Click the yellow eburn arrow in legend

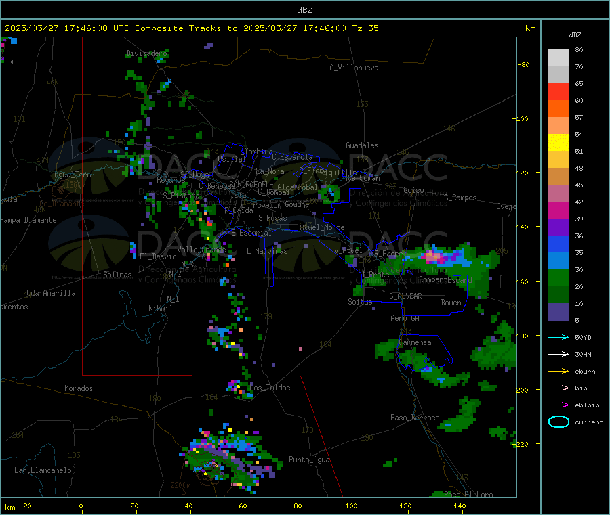click(x=558, y=372)
